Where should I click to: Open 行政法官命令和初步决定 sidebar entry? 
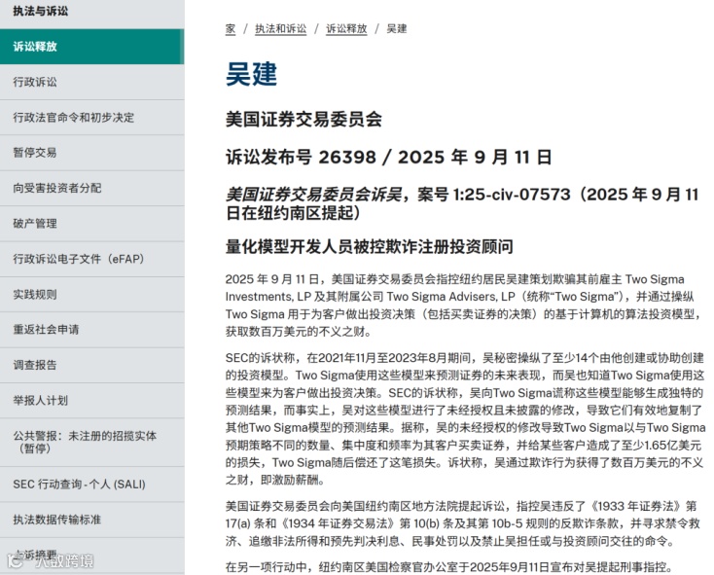[92, 118]
